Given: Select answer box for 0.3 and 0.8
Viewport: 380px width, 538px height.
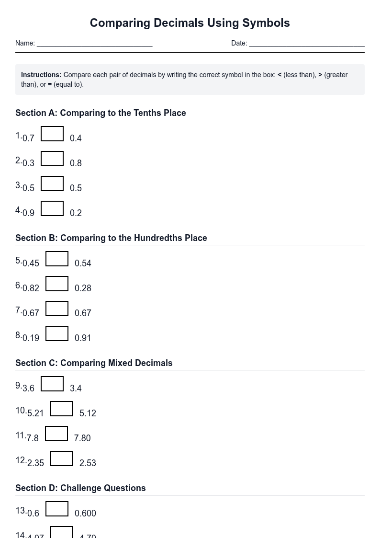Looking at the screenshot, I should [52, 159].
